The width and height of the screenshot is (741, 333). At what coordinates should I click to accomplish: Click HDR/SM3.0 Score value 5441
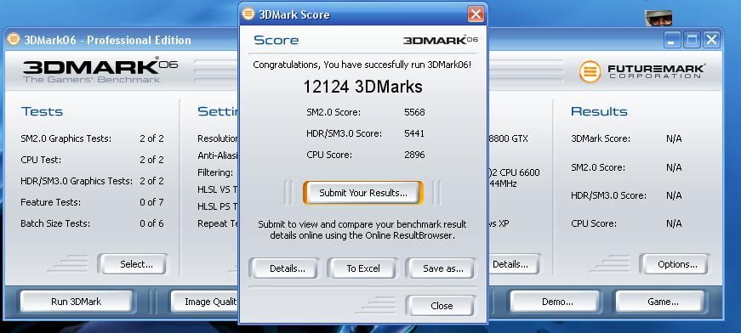[x=414, y=133]
